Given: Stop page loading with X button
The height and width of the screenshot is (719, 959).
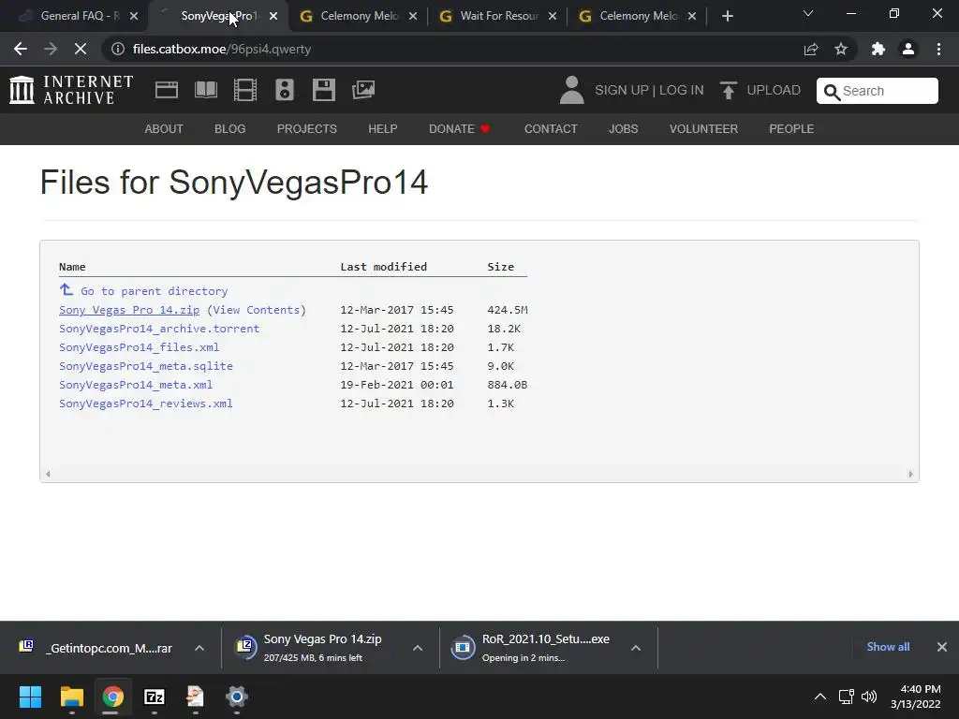Looking at the screenshot, I should [81, 49].
